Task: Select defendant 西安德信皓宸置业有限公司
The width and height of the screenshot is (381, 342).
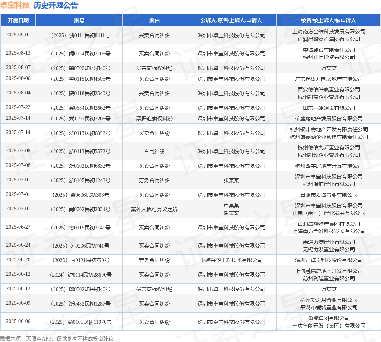Action: point(329,90)
